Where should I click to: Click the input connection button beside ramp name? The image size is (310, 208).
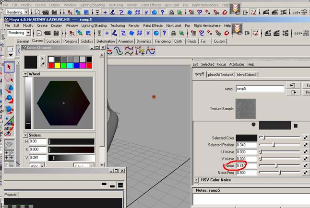(293, 85)
